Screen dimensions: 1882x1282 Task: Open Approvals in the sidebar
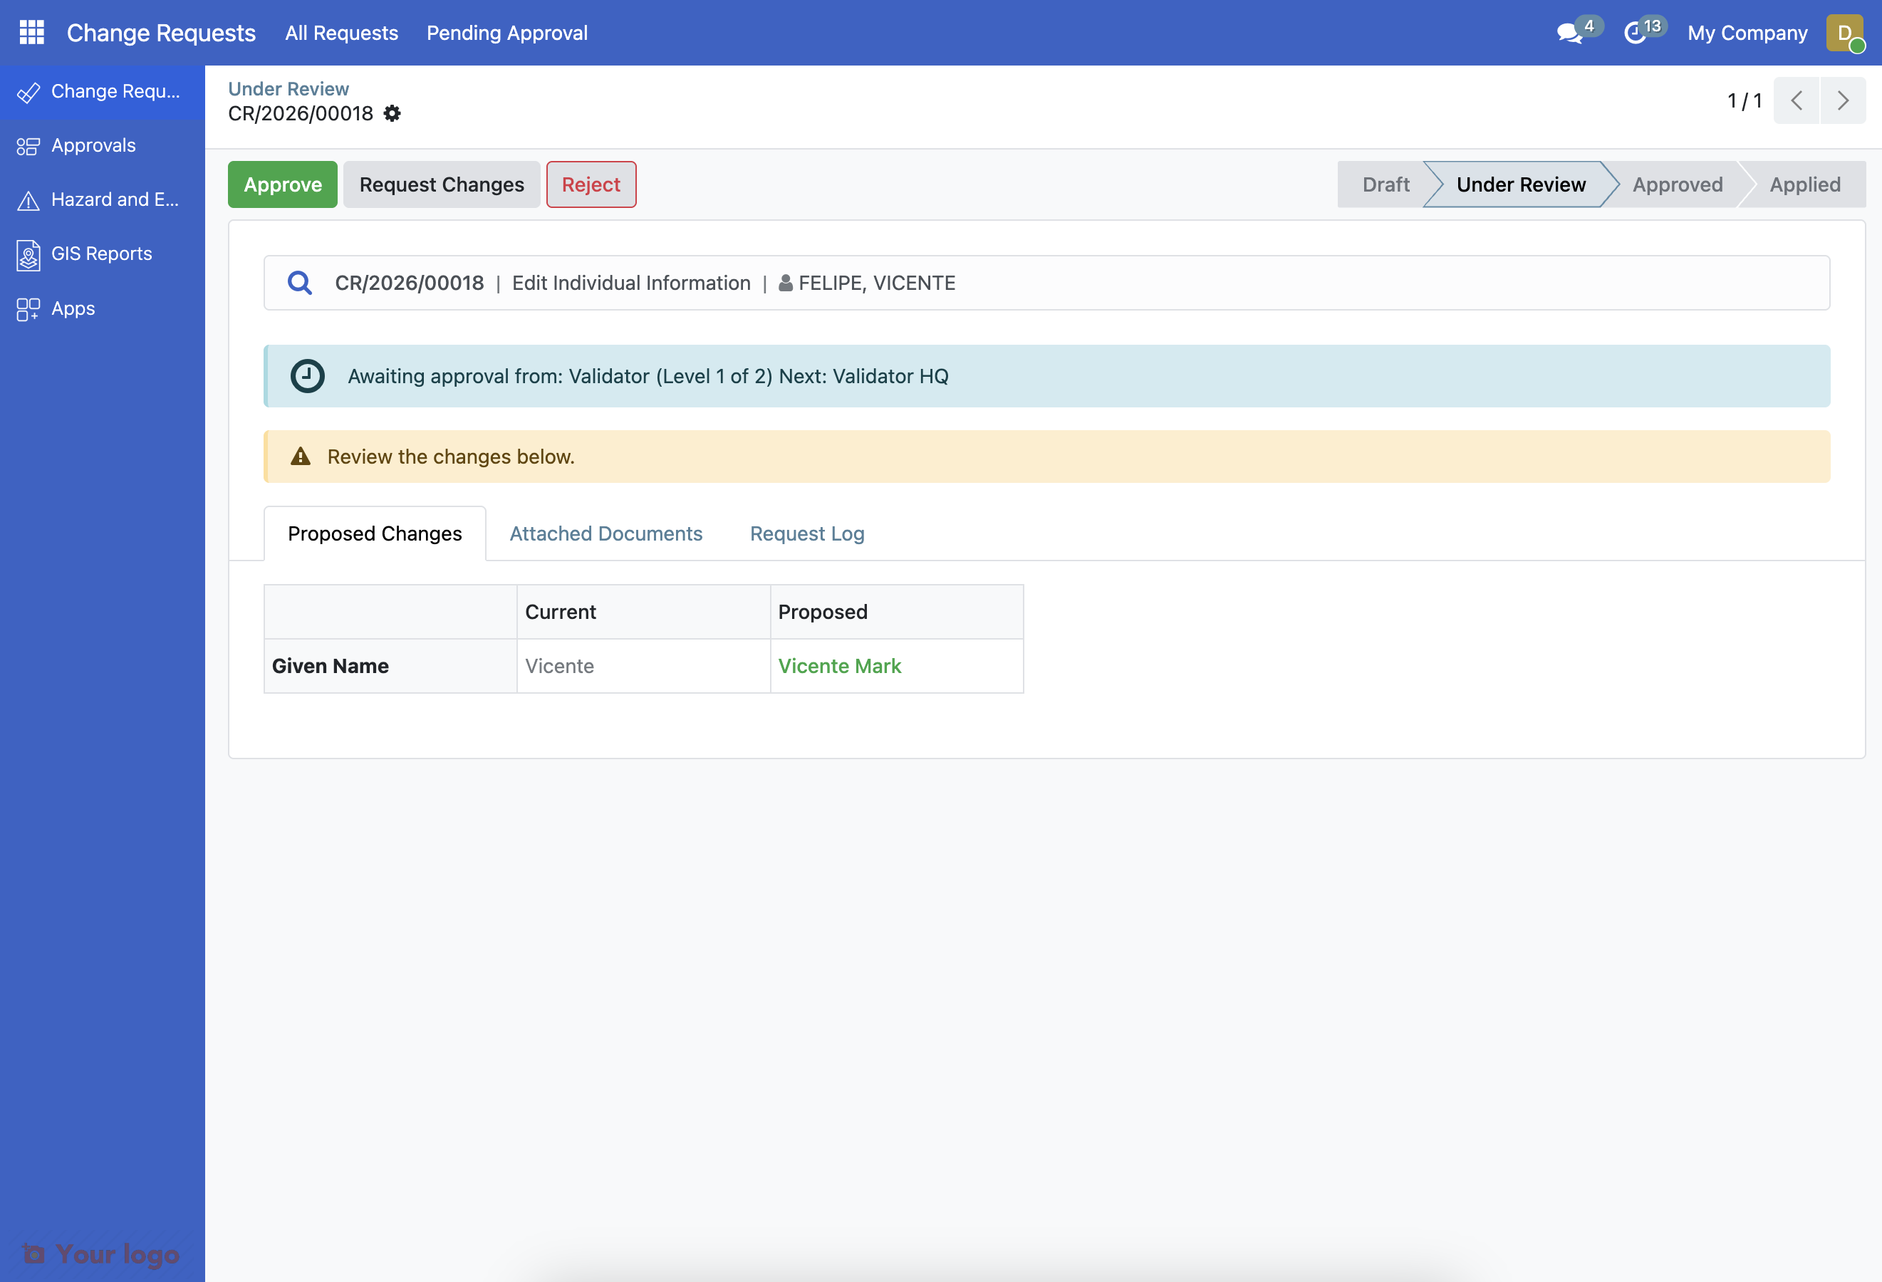(x=102, y=146)
